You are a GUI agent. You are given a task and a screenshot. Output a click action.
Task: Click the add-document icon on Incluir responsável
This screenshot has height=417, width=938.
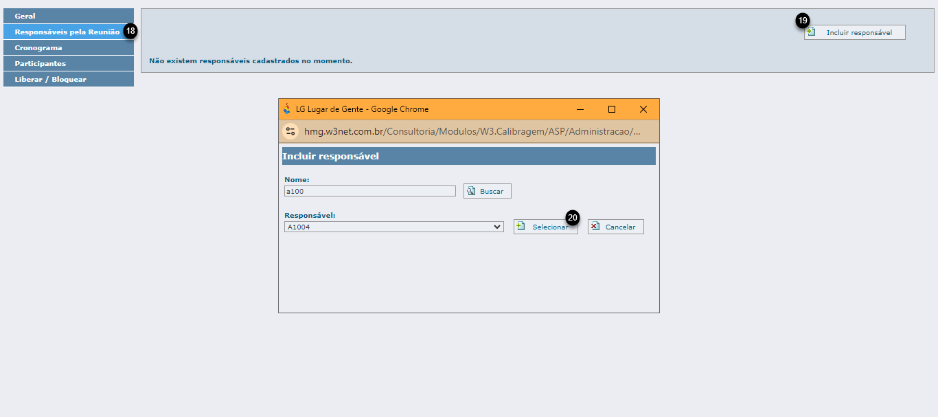click(811, 32)
